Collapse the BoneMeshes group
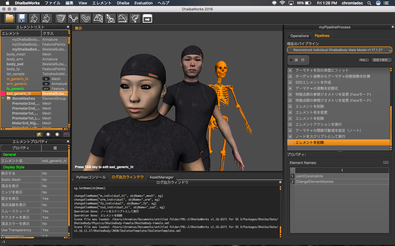The width and height of the screenshot is (395, 246). (3, 98)
